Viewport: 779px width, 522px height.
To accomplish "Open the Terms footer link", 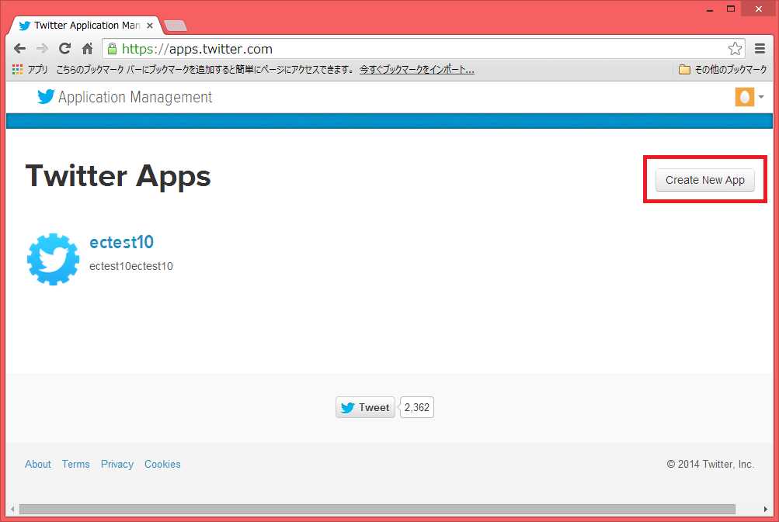I will tap(75, 464).
